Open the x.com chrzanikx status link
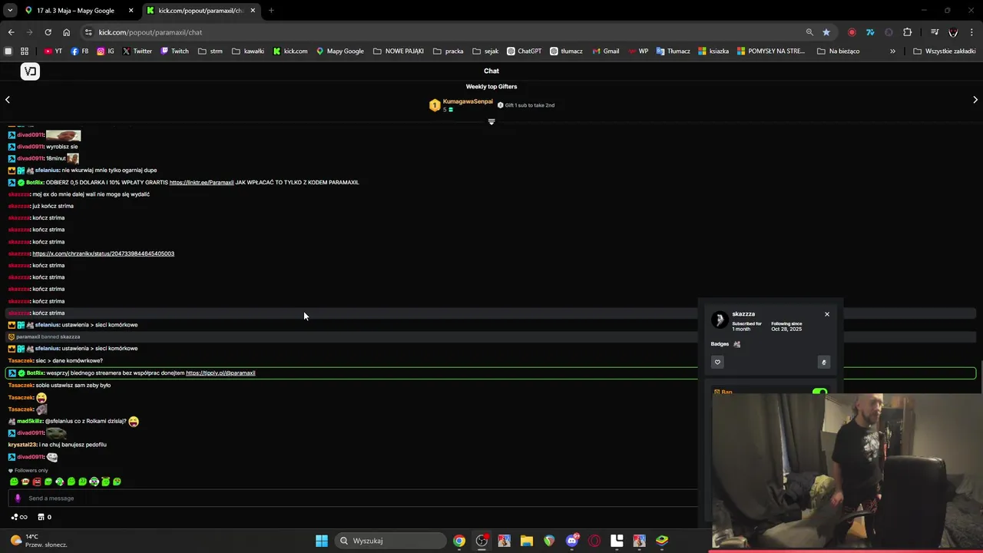The image size is (983, 553). point(103,253)
